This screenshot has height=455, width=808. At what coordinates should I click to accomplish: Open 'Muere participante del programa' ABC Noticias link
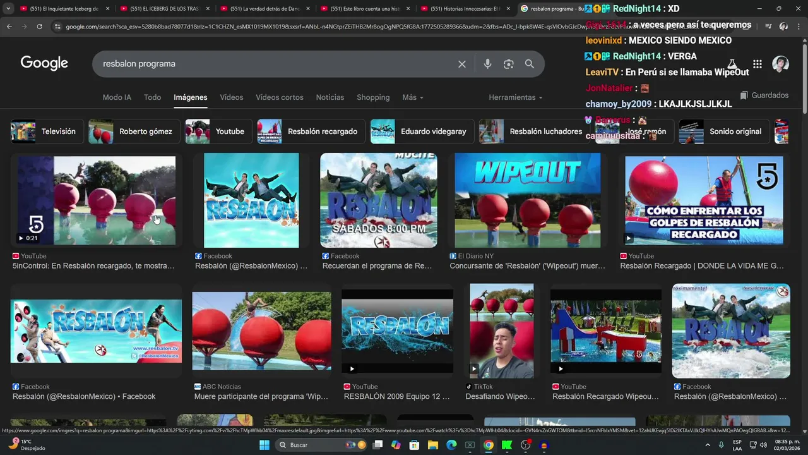coord(261,396)
